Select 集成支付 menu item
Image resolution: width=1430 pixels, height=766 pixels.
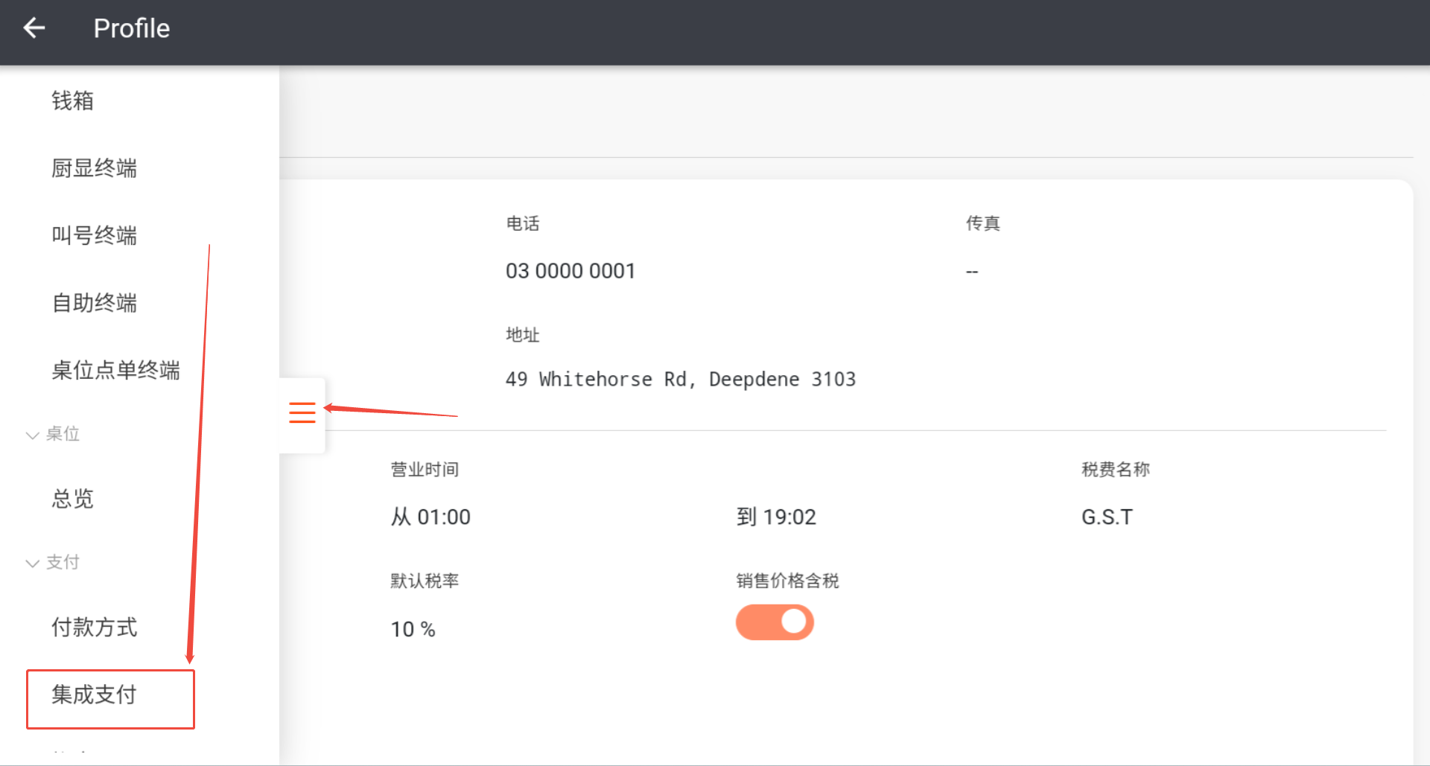[95, 695]
